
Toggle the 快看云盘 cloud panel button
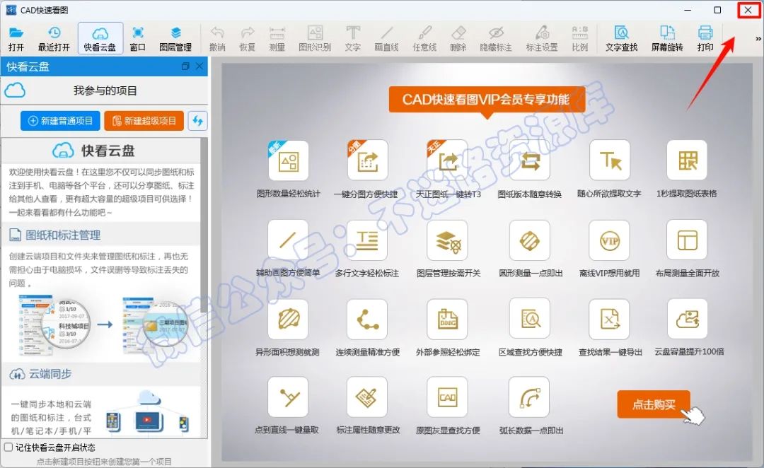(100, 39)
